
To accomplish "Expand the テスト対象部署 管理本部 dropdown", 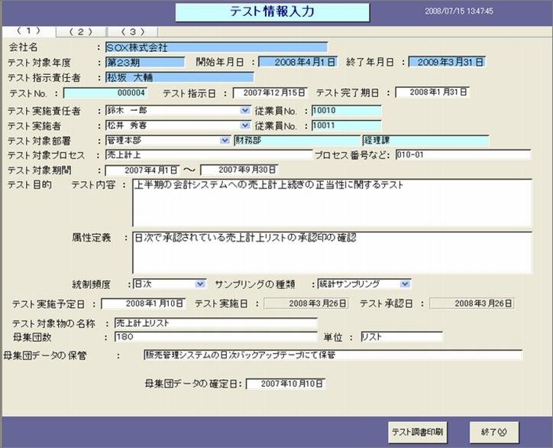I will tap(225, 141).
